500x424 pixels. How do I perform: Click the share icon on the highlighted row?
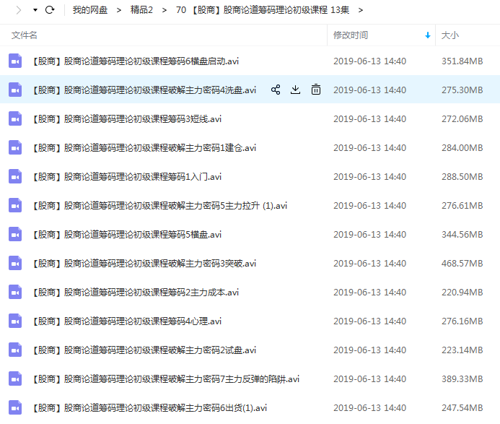(275, 90)
